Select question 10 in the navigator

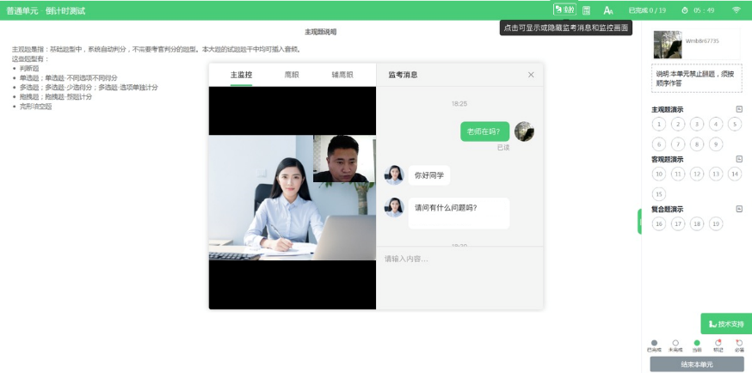(659, 174)
